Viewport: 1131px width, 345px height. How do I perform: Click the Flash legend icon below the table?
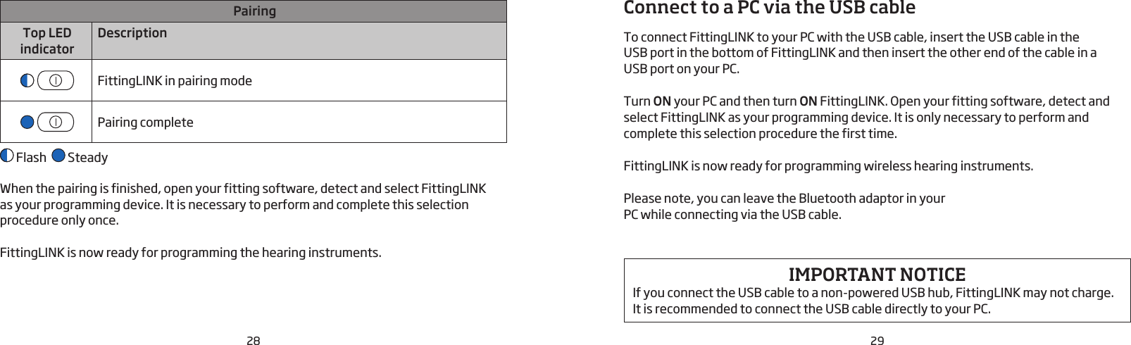pos(7,156)
